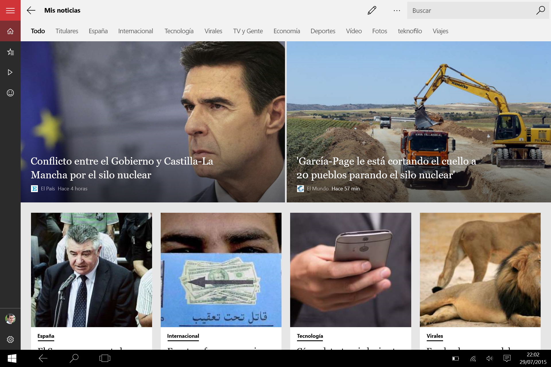Open the Interests star list icon

click(10, 52)
